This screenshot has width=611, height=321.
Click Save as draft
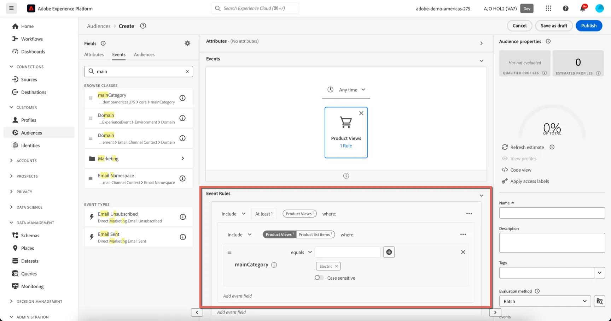pyautogui.click(x=554, y=25)
